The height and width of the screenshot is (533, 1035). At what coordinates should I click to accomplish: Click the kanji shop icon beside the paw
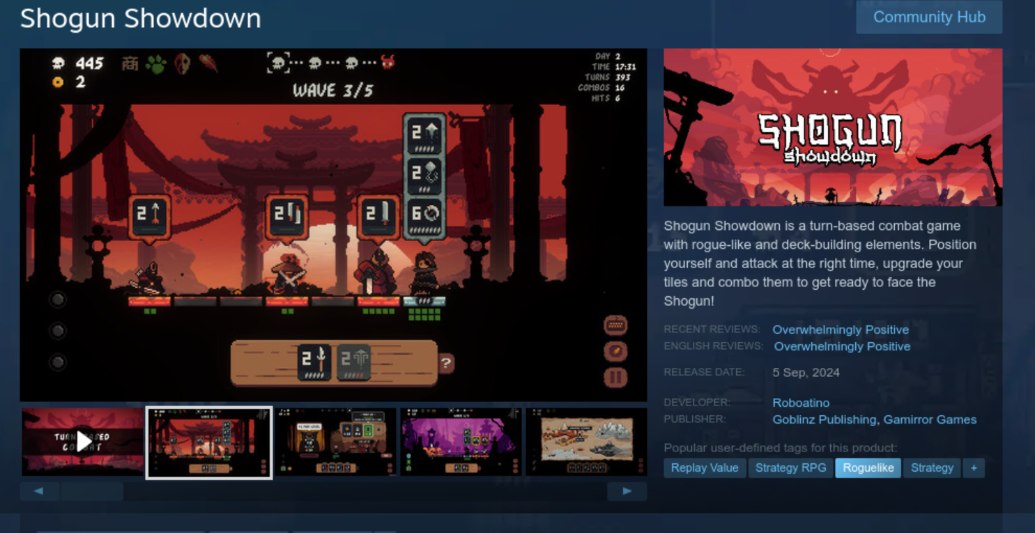(x=130, y=63)
